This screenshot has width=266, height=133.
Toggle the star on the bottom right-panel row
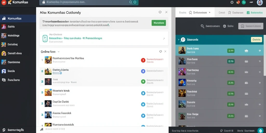point(260,116)
